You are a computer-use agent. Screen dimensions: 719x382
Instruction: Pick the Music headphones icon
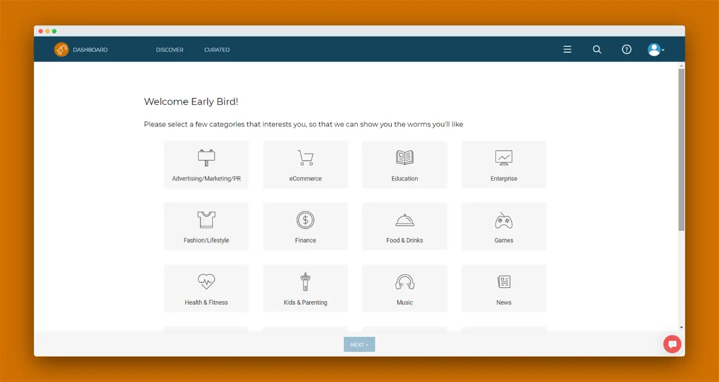[404, 282]
